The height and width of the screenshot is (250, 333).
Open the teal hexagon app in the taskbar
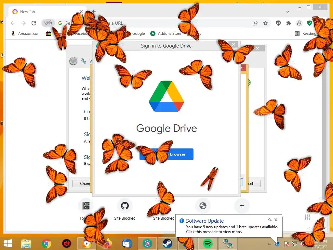coord(147,243)
